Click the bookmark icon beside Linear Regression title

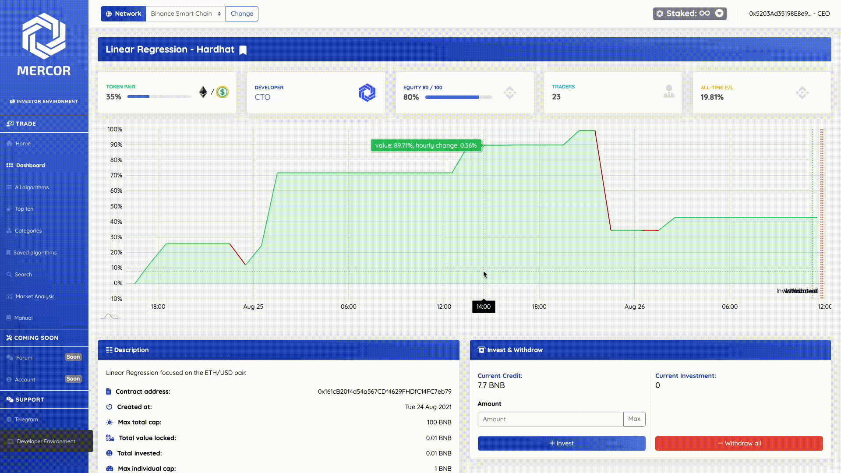click(243, 50)
